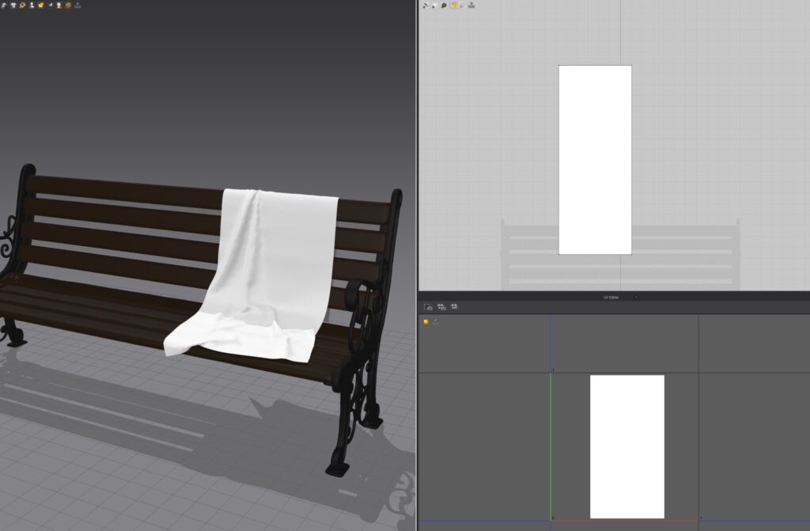Click the yellow point marker in the 2D window
810x531 pixels.
tap(425, 321)
